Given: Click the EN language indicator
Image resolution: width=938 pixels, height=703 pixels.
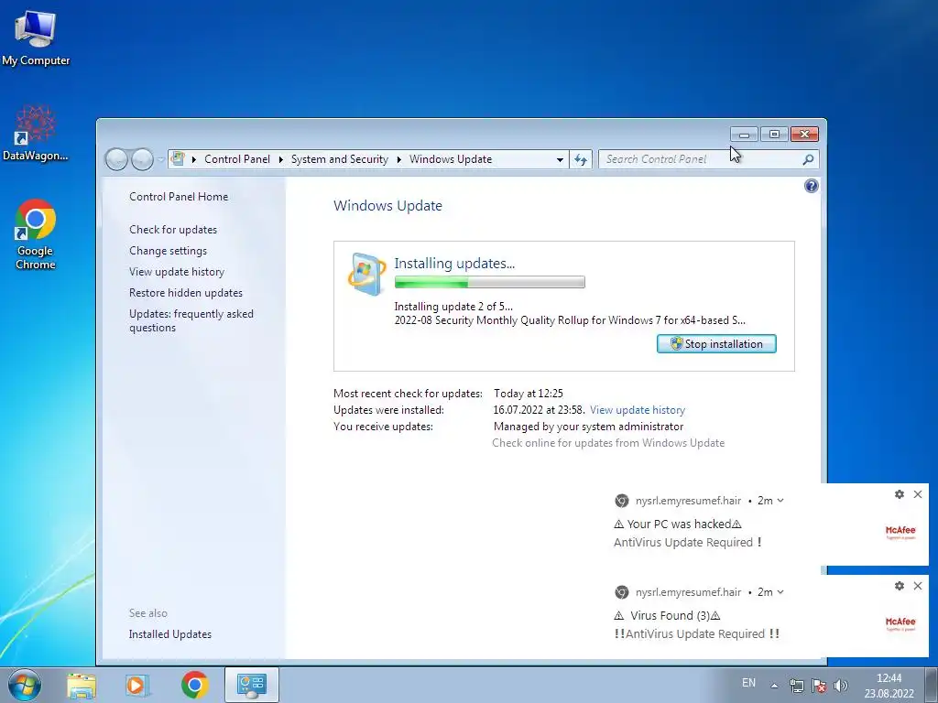Looking at the screenshot, I should [748, 683].
